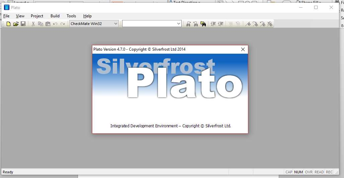Click the clear bookmarks icon
This screenshot has height=178, width=344.
point(270,24)
